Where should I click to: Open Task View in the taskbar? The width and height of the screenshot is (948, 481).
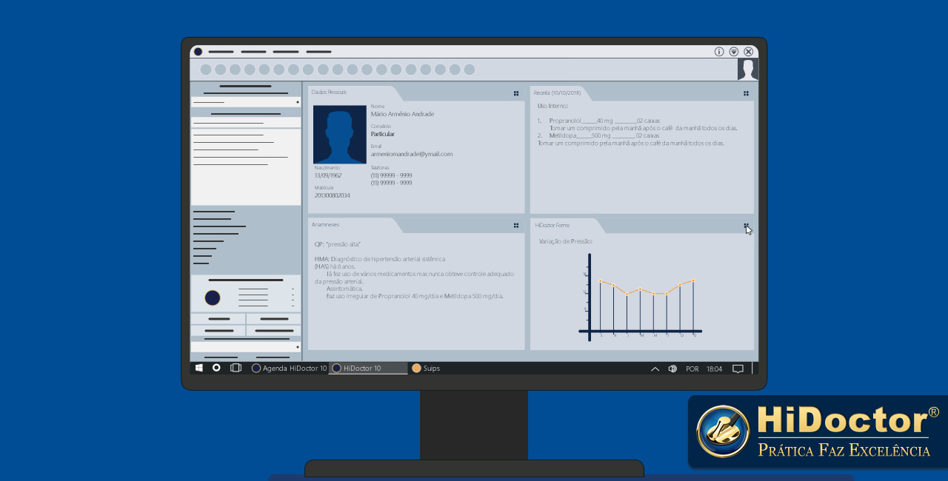(236, 368)
